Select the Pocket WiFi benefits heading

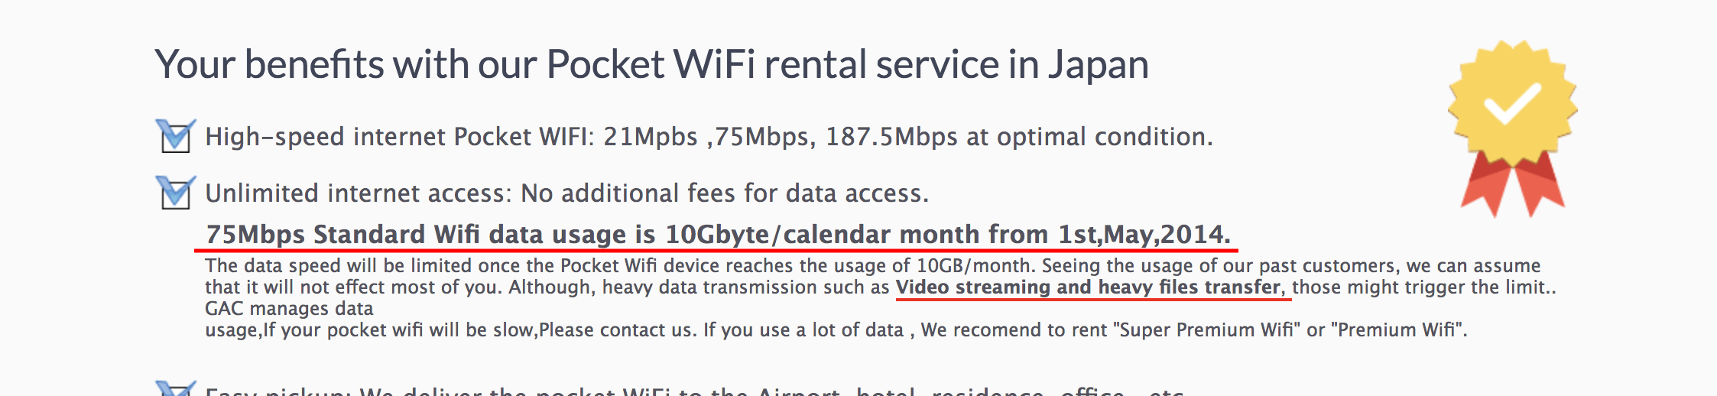point(651,64)
